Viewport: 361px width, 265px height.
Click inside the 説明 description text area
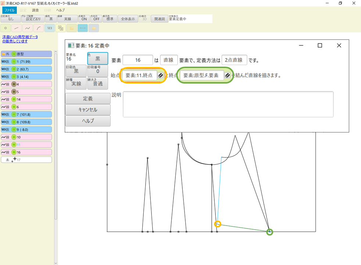(x=228, y=104)
